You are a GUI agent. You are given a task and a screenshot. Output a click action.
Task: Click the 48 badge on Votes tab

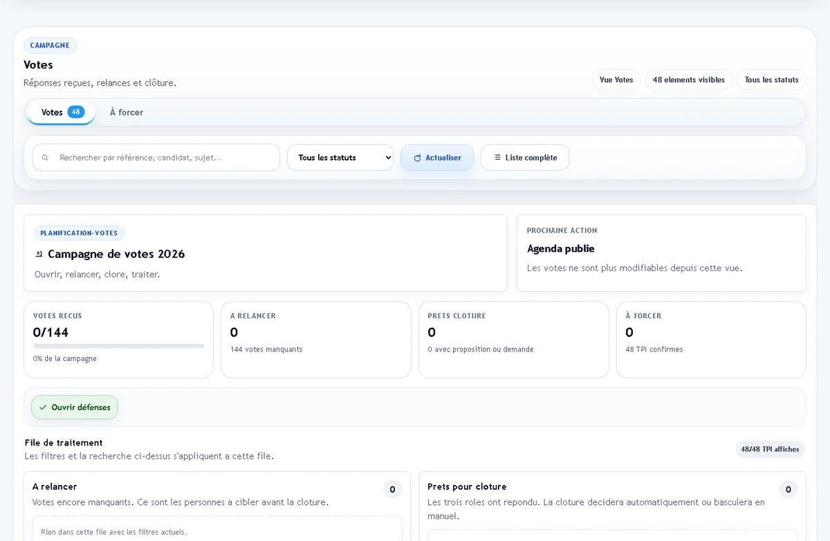click(76, 111)
